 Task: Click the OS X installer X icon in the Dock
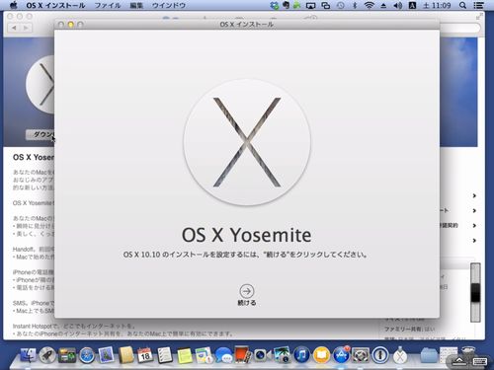click(400, 355)
